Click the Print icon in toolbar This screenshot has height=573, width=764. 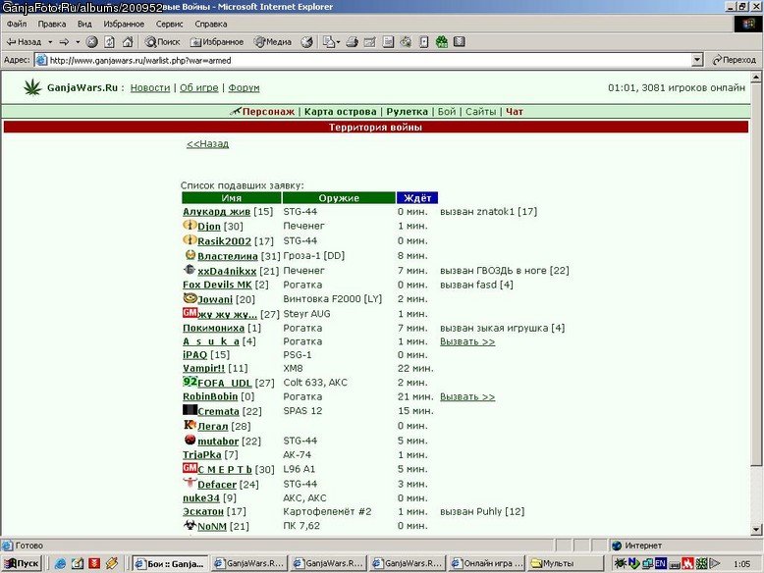click(353, 42)
